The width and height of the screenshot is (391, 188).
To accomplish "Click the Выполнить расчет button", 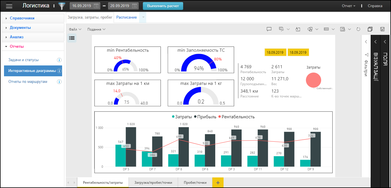I will tap(163, 6).
